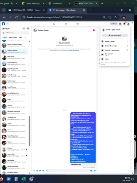The height and width of the screenshot is (183, 137).
Task: Send a thumbs-up like
Action: (x=95, y=171)
